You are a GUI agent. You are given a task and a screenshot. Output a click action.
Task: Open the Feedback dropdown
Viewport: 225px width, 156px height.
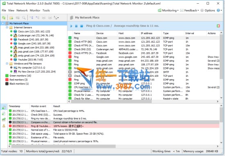(x=189, y=10)
